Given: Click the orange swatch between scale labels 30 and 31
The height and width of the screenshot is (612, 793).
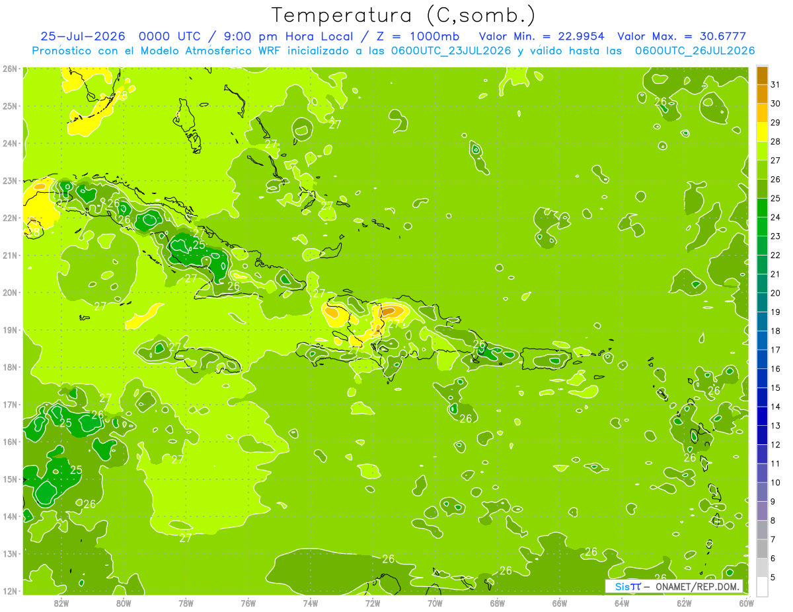Looking at the screenshot, I should click(762, 94).
